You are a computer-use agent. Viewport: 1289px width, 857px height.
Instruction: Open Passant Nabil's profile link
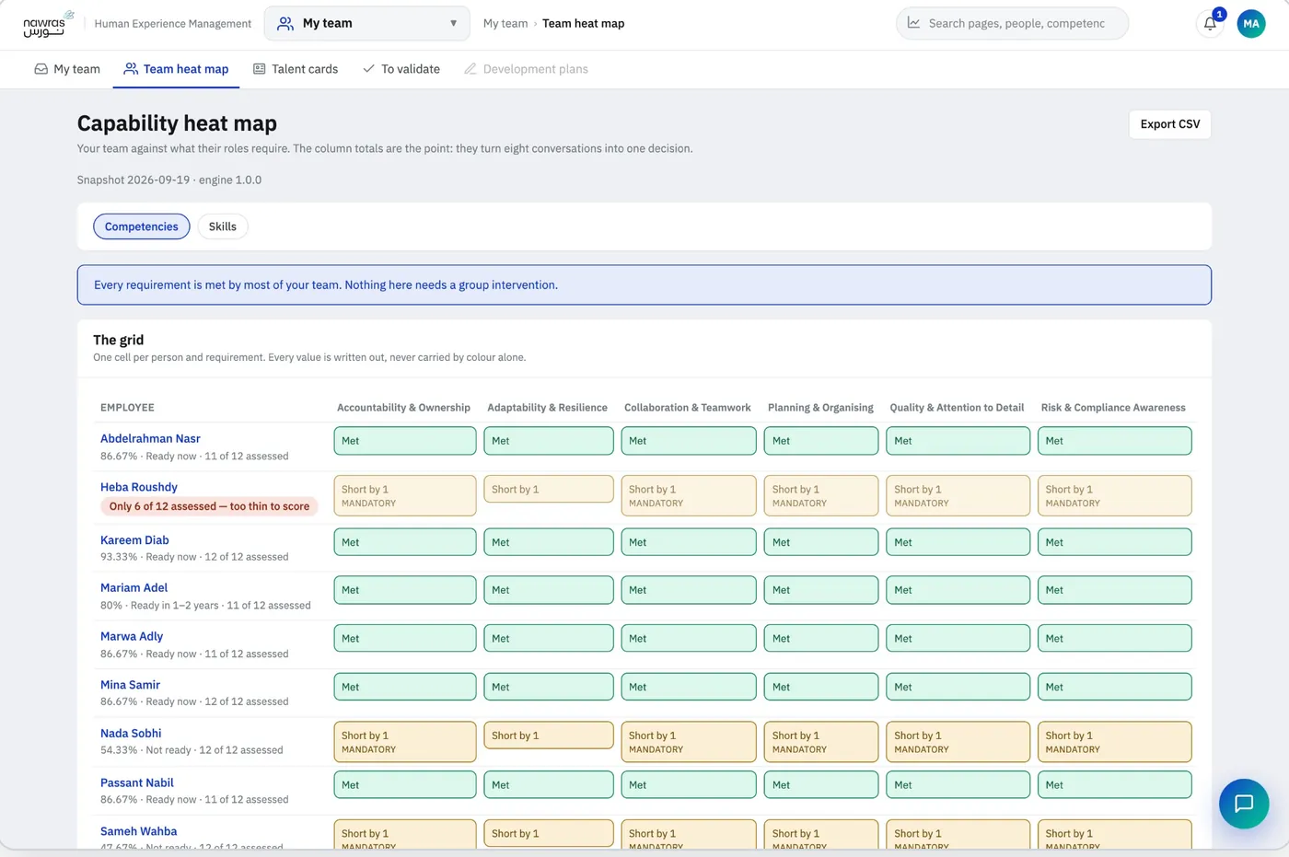(x=137, y=782)
